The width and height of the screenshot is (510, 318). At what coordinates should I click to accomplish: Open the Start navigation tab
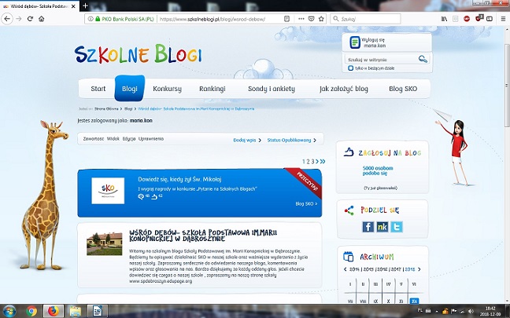98,89
